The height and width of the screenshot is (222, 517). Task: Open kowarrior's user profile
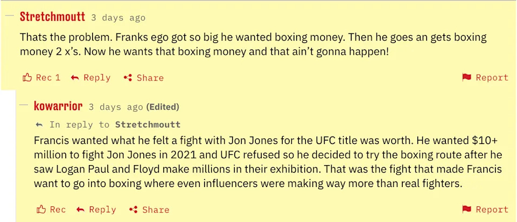(x=58, y=106)
